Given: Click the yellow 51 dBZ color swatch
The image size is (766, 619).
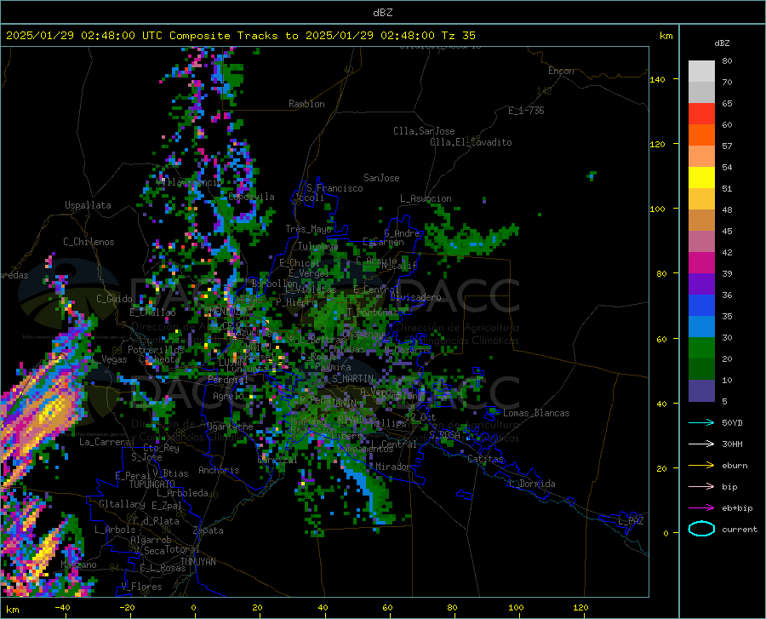Looking at the screenshot, I should [x=701, y=178].
